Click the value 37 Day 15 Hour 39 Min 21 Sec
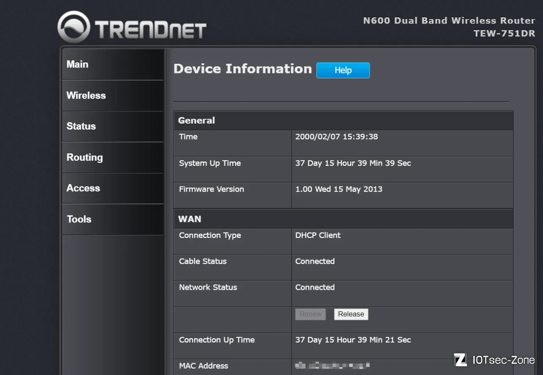The width and height of the screenshot is (543, 375). pyautogui.click(x=353, y=340)
